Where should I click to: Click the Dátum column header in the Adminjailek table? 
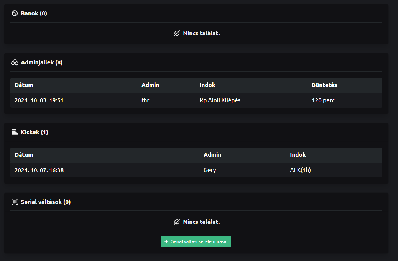[24, 85]
